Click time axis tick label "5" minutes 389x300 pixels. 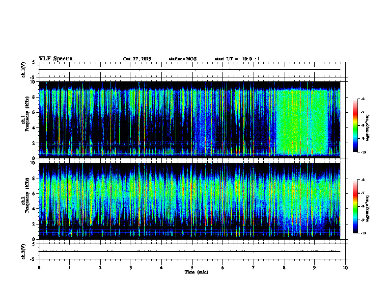[192, 268]
